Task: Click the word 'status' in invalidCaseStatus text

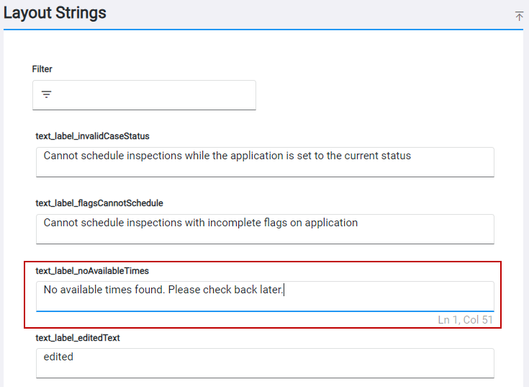Action: click(x=394, y=156)
